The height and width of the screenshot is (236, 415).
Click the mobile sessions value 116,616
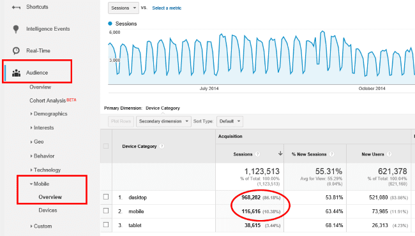251,211
